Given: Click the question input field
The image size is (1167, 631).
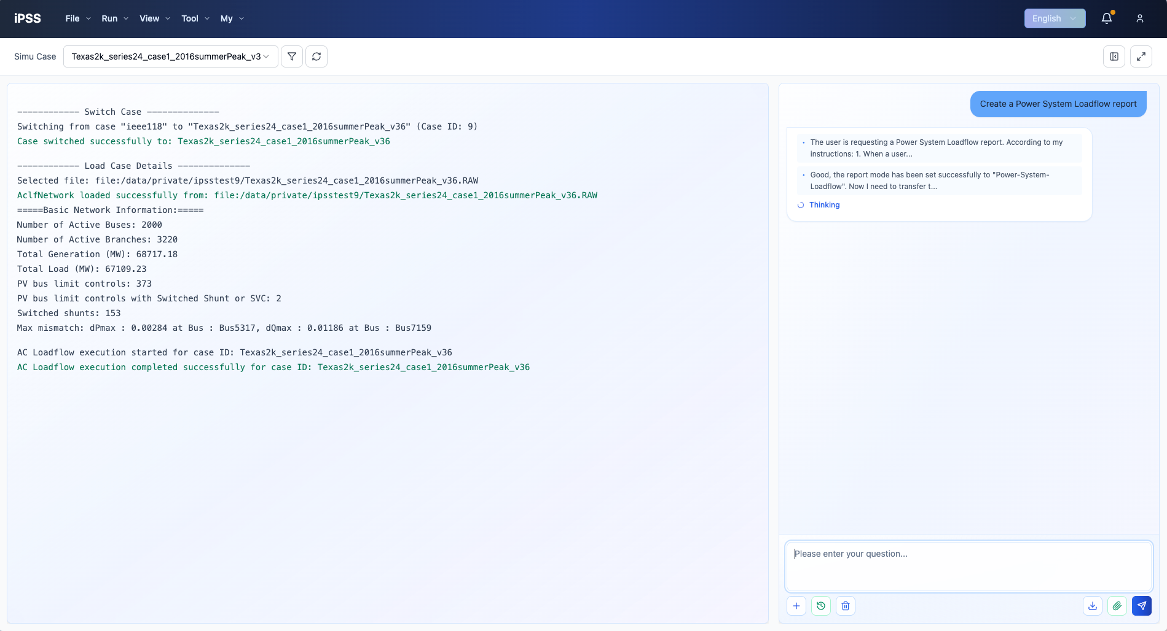Looking at the screenshot, I should (x=969, y=566).
